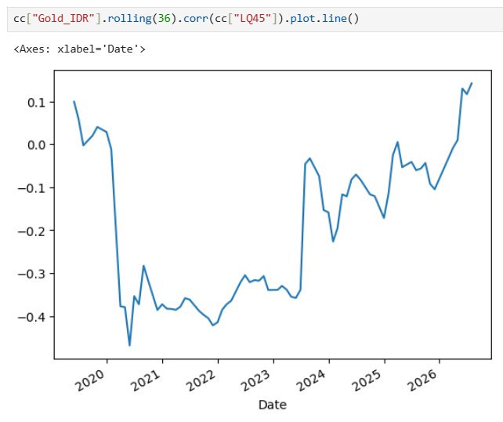Click the rolling method name in the code
503x422 pixels.
(x=129, y=18)
